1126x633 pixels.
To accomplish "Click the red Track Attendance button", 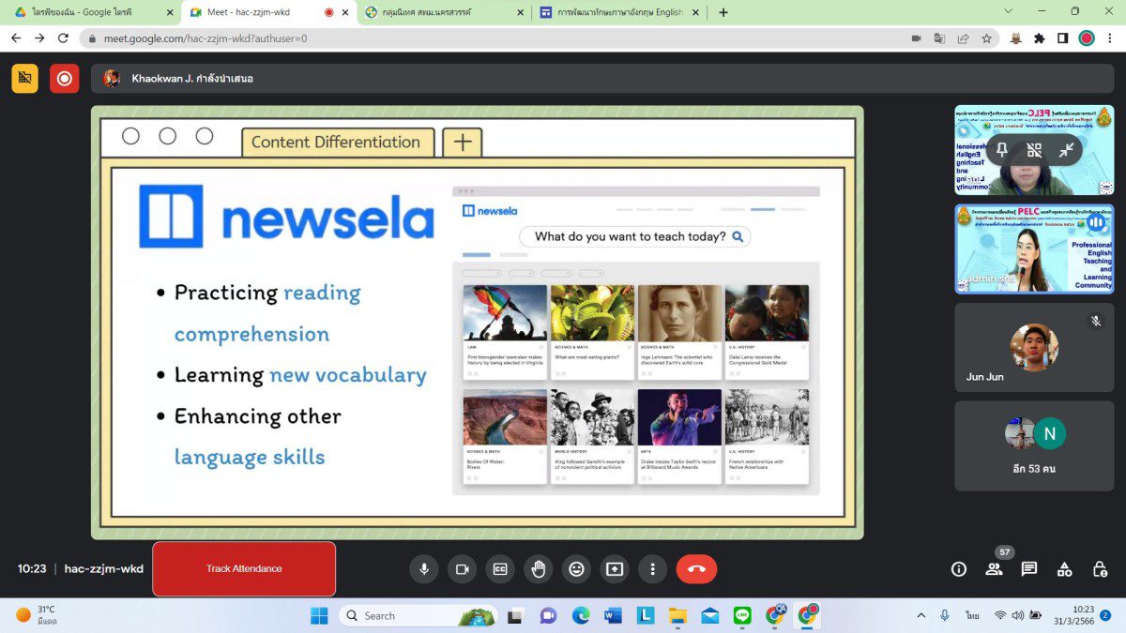I will pyautogui.click(x=244, y=568).
